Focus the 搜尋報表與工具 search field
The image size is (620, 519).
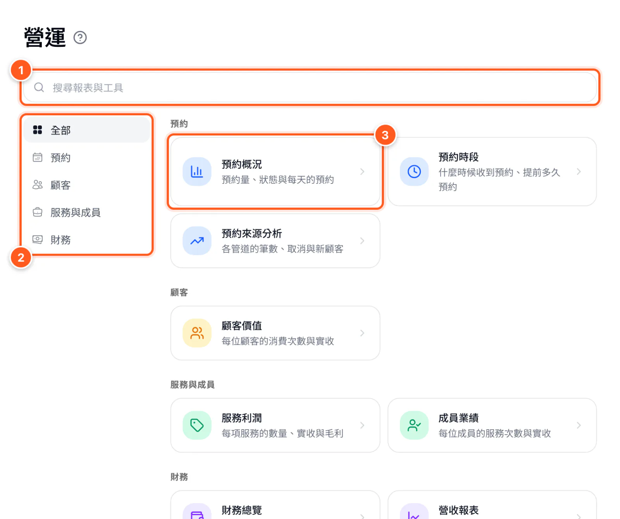pyautogui.click(x=310, y=87)
